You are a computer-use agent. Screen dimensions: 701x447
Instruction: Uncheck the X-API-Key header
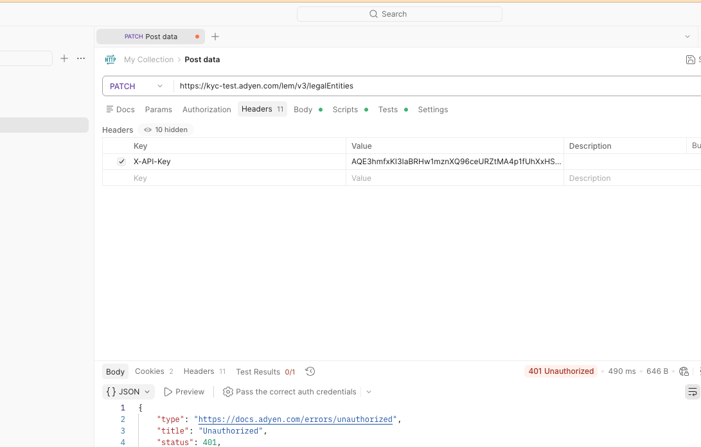point(121,162)
